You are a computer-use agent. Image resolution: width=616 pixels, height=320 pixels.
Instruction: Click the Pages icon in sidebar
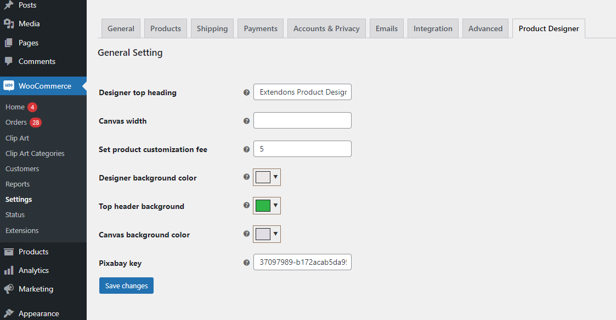pos(8,42)
